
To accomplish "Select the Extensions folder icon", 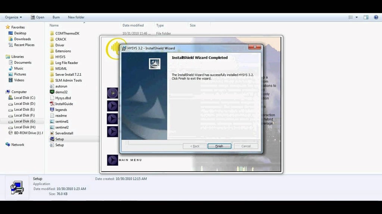I will pos(51,51).
